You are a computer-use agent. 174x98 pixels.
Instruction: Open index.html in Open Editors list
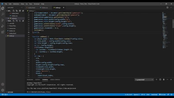(x=15, y=13)
